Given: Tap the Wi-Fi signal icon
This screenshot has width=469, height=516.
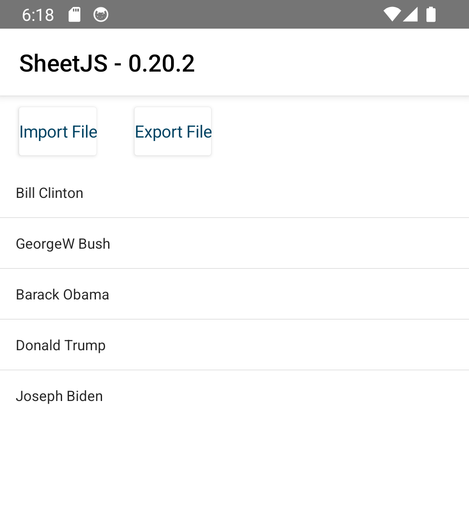Looking at the screenshot, I should [x=392, y=15].
